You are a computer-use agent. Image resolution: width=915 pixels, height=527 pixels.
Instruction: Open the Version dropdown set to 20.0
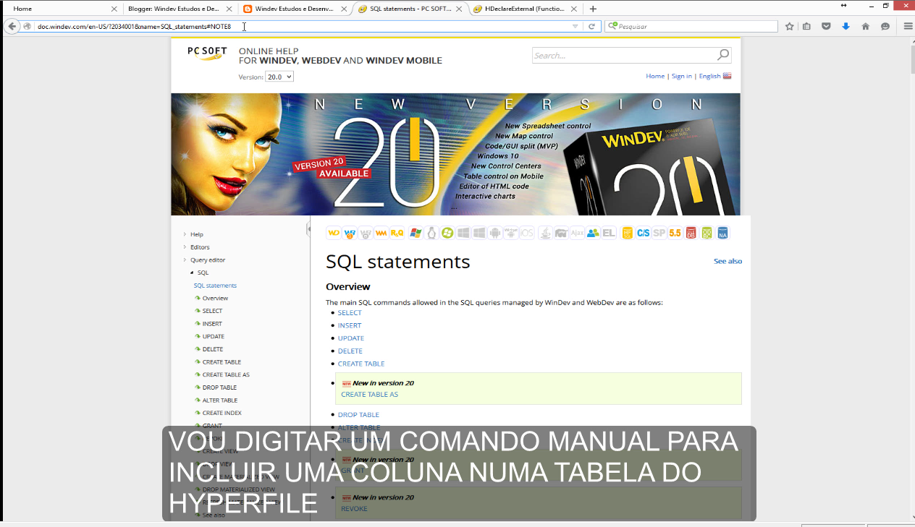pos(279,76)
